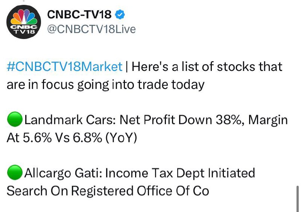Image resolution: width=301 pixels, height=212 pixels.
Task: Click the green circle before Allcargo Gati
Action: tap(15, 172)
